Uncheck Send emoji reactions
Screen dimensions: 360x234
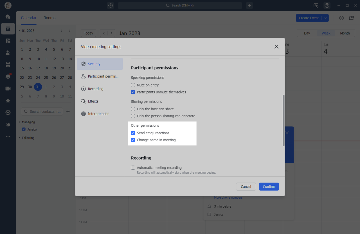point(133,133)
